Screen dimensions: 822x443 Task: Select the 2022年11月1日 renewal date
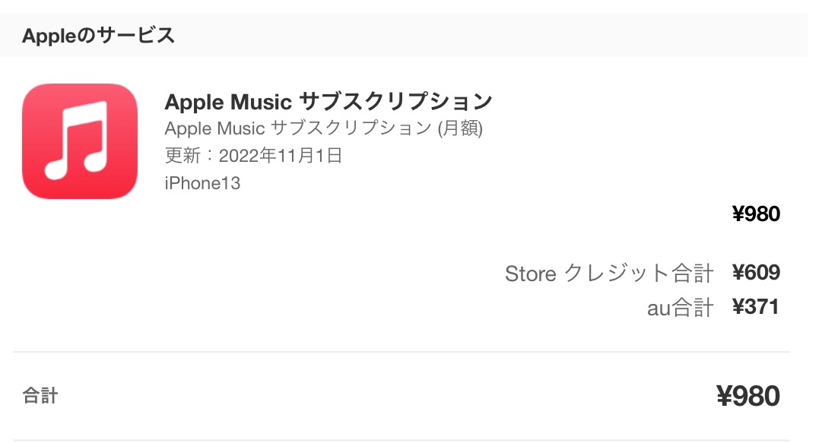(x=281, y=156)
